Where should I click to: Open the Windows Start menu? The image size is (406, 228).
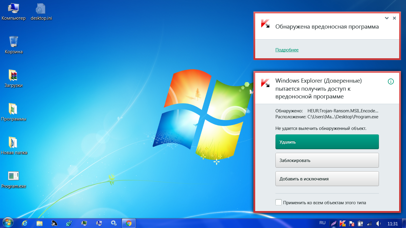(8, 223)
